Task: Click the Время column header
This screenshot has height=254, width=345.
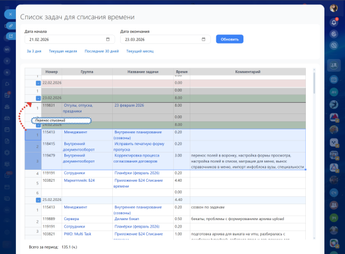Action: 182,72
